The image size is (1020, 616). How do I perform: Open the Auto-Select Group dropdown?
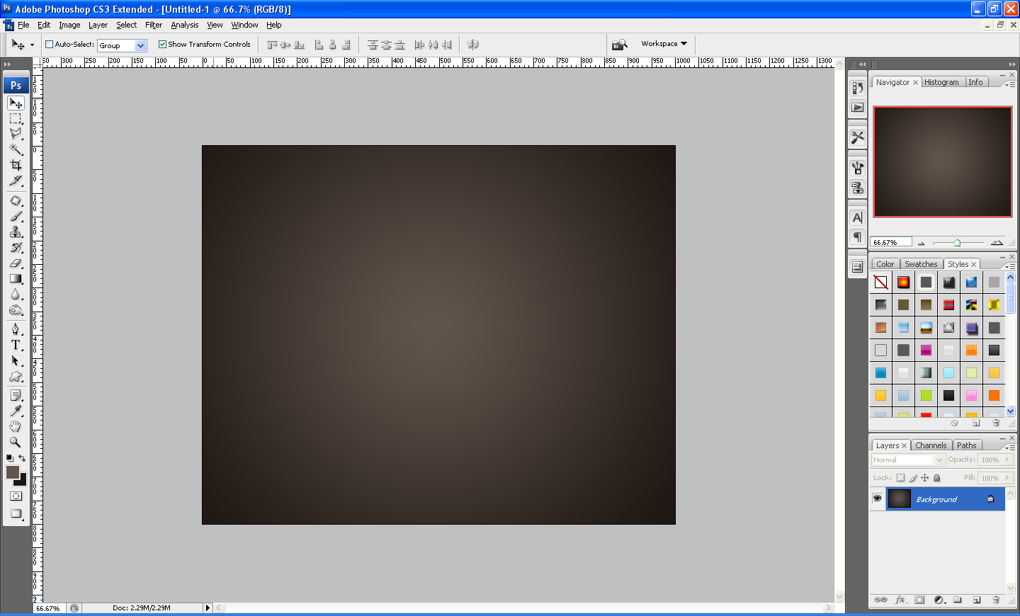[140, 45]
